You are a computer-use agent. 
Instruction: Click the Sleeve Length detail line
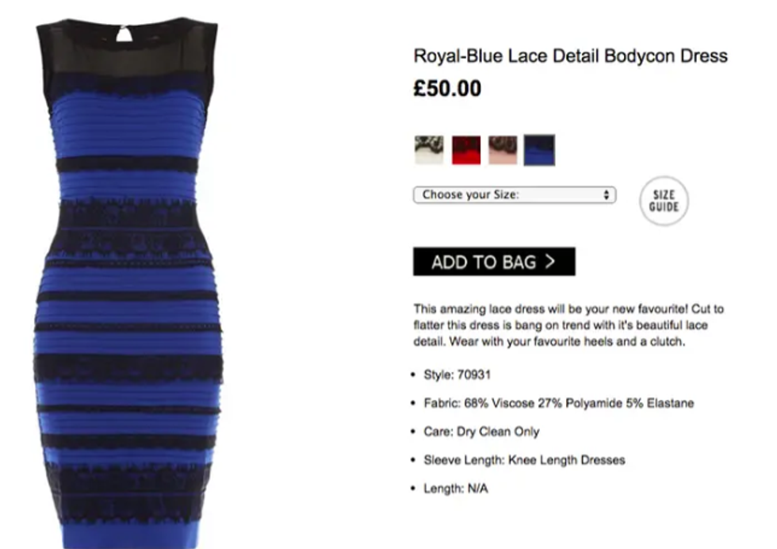tap(524, 460)
